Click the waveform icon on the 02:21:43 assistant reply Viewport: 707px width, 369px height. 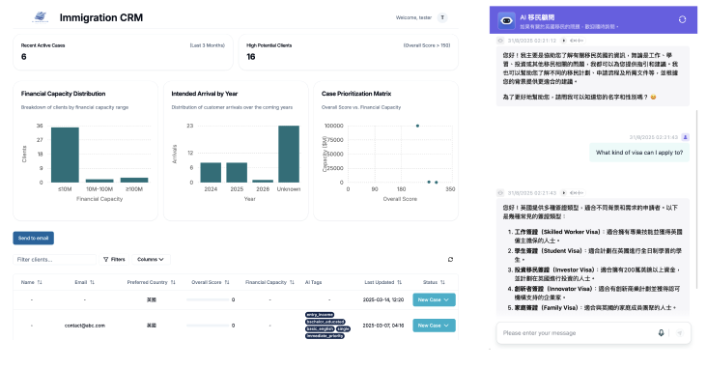coord(577,192)
